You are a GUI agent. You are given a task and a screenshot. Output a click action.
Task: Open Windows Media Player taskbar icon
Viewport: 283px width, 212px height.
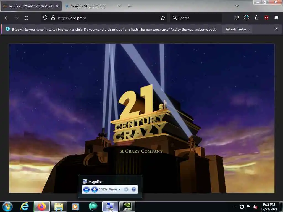pyautogui.click(x=76, y=206)
